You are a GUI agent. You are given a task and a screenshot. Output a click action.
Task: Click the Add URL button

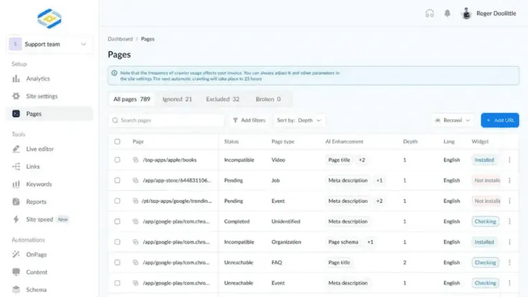point(500,120)
